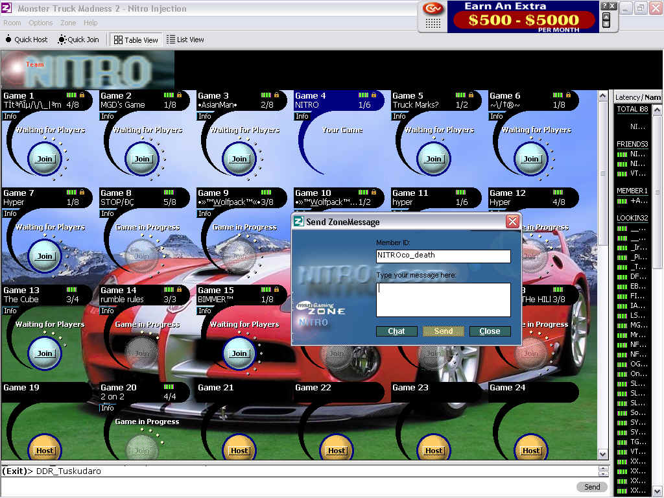Click the lobby chat Send button

pyautogui.click(x=592, y=487)
